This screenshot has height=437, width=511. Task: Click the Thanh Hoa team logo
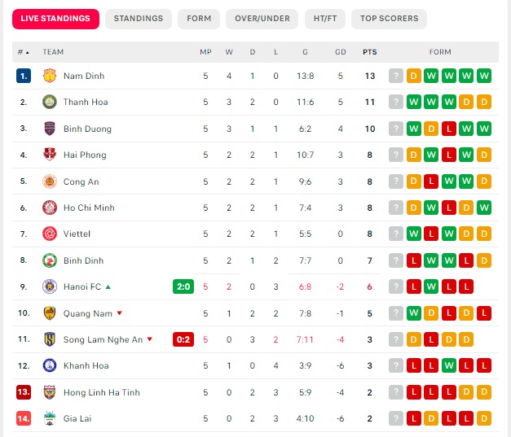tap(50, 103)
